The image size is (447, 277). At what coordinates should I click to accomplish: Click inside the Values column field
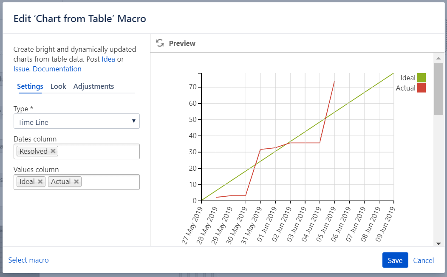[110, 182]
